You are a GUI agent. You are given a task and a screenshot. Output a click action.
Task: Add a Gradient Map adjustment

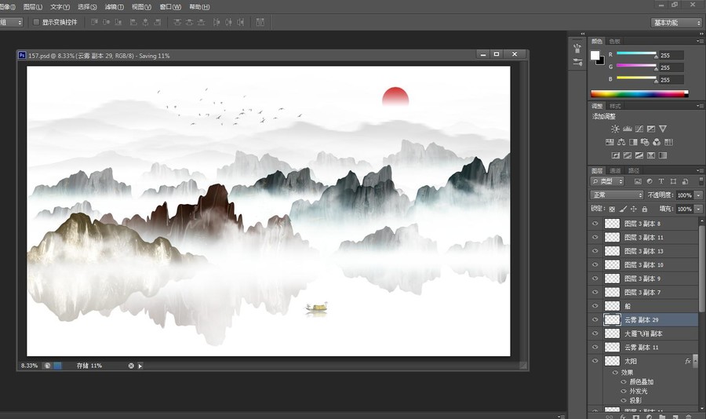[663, 155]
